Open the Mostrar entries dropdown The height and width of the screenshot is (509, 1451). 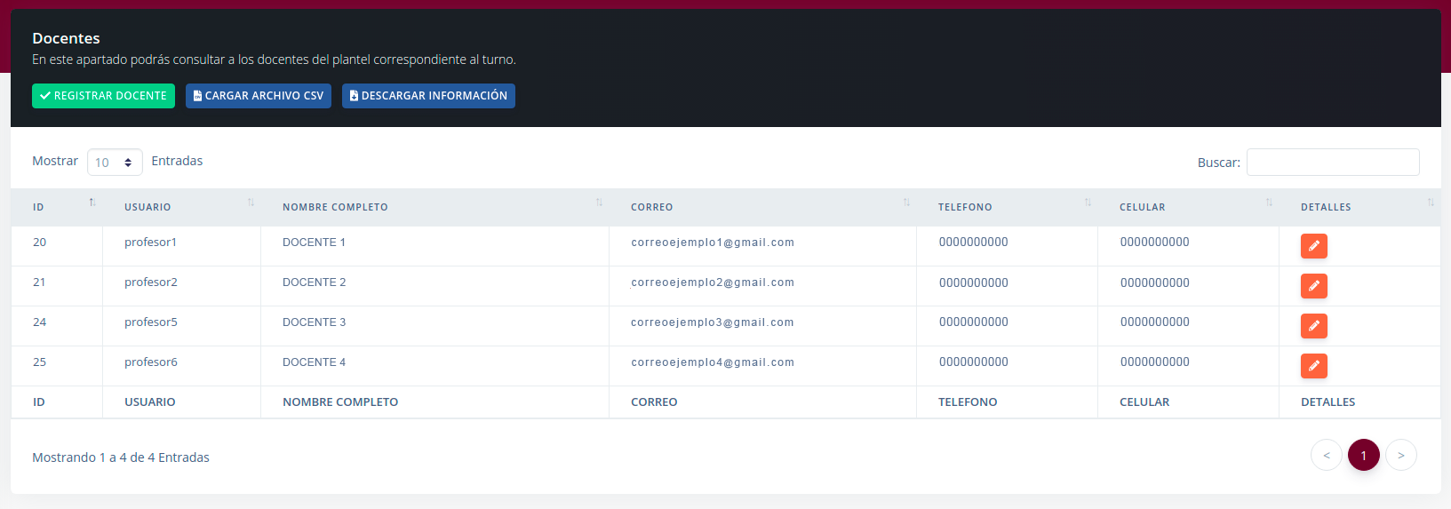[x=115, y=163]
